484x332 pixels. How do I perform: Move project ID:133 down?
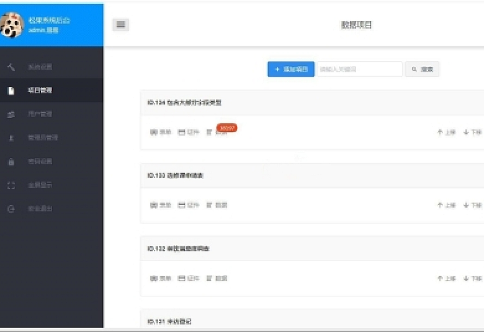pos(473,205)
